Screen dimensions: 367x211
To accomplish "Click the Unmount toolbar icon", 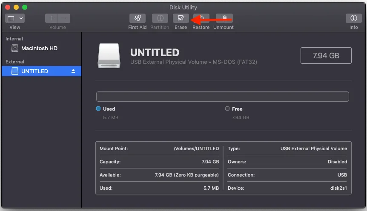I will pyautogui.click(x=224, y=18).
